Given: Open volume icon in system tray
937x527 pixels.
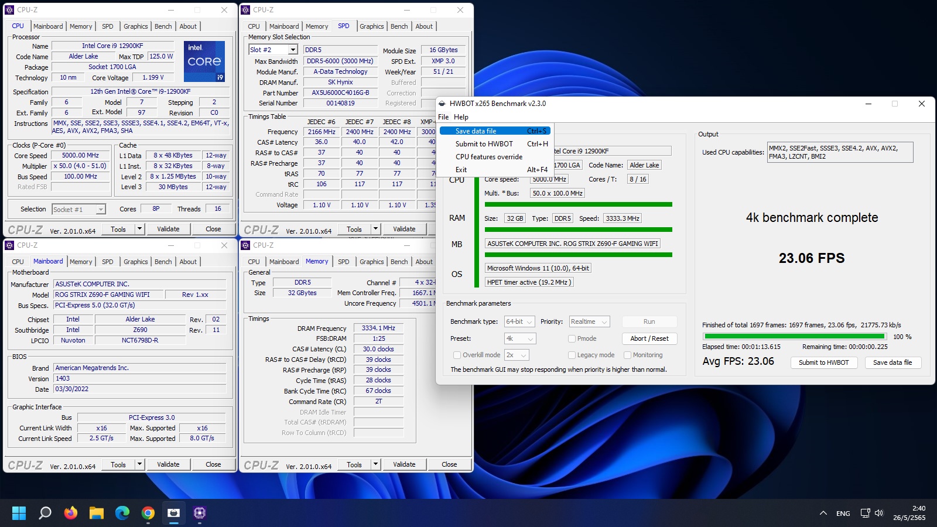Looking at the screenshot, I should [x=878, y=513].
